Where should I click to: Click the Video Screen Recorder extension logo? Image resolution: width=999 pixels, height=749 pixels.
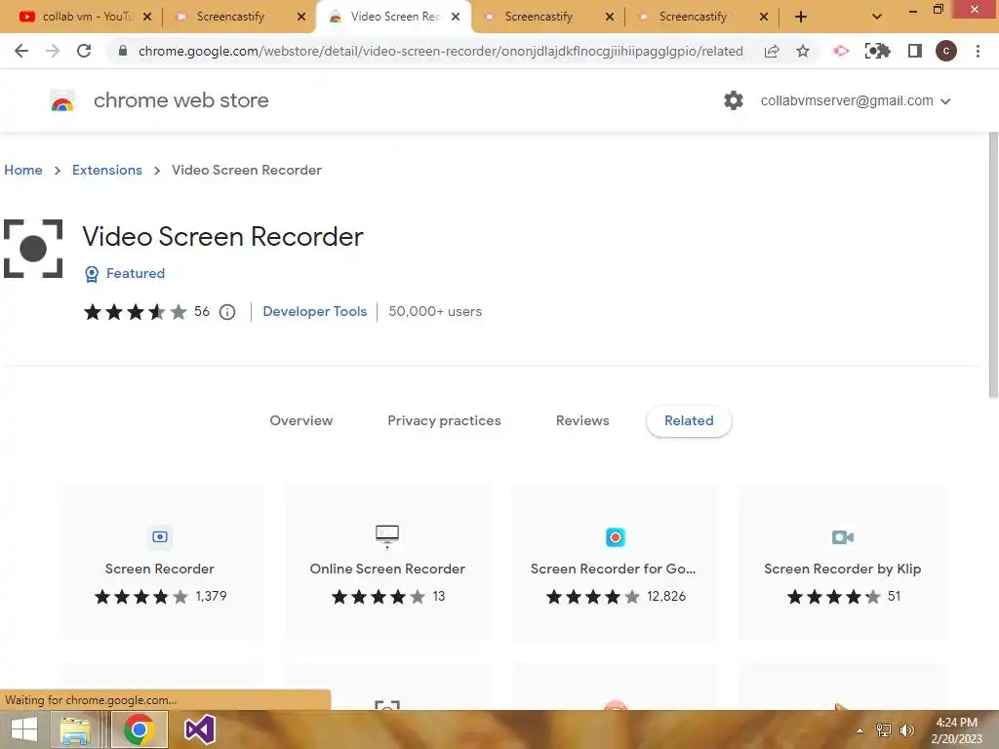coord(33,249)
